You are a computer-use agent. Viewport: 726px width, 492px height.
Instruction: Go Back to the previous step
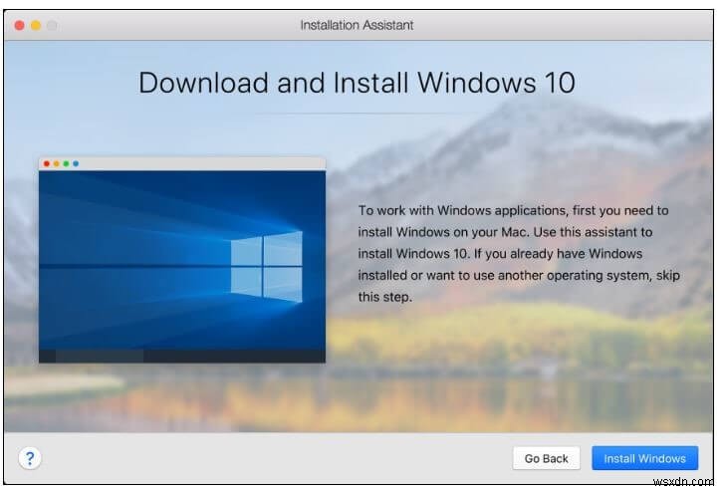pyautogui.click(x=547, y=458)
